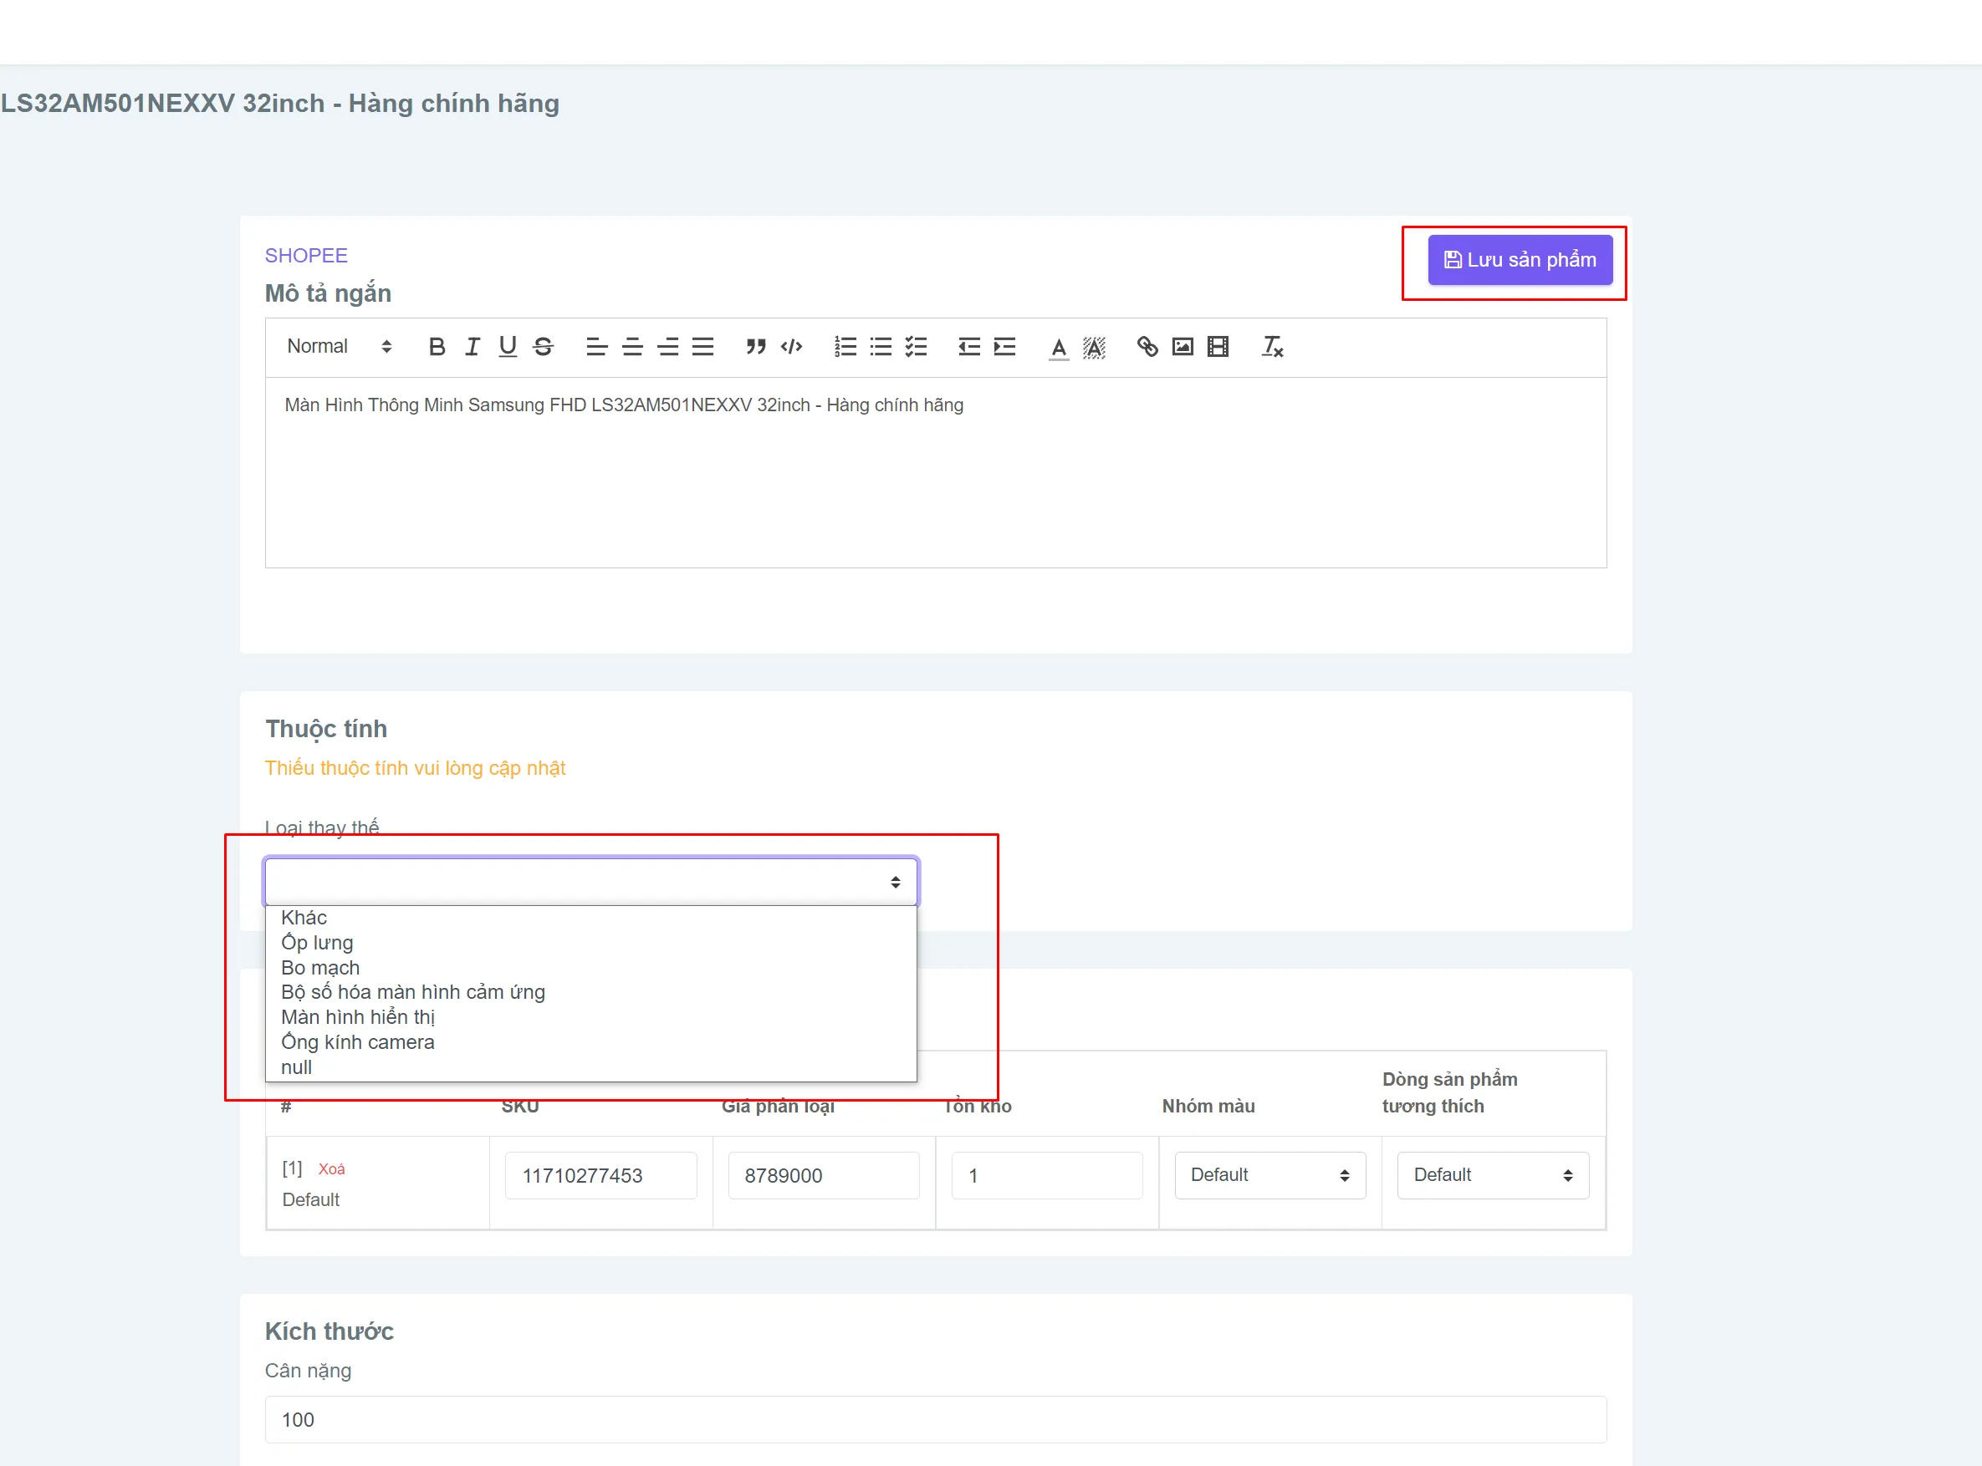Create a numbered list
This screenshot has height=1466, width=1982.
coord(845,347)
